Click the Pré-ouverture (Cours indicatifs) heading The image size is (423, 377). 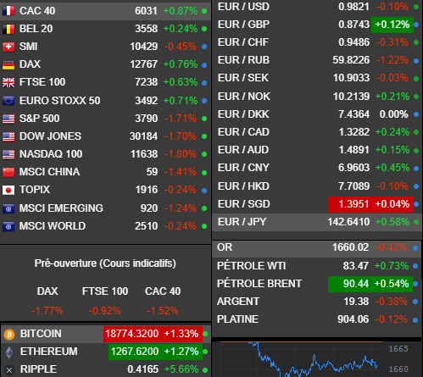pos(105,263)
